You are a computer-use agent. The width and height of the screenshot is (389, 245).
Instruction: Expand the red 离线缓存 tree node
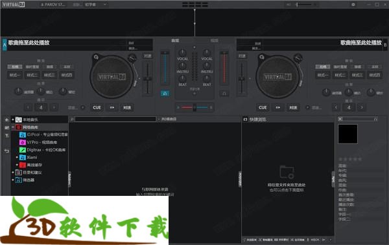click(17, 165)
